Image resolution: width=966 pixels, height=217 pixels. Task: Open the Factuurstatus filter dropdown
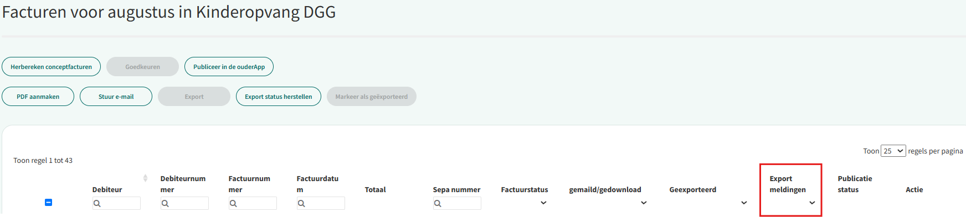click(x=543, y=203)
